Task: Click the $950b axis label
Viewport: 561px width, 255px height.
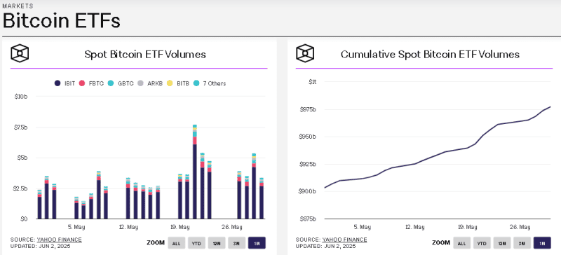Action: click(309, 137)
